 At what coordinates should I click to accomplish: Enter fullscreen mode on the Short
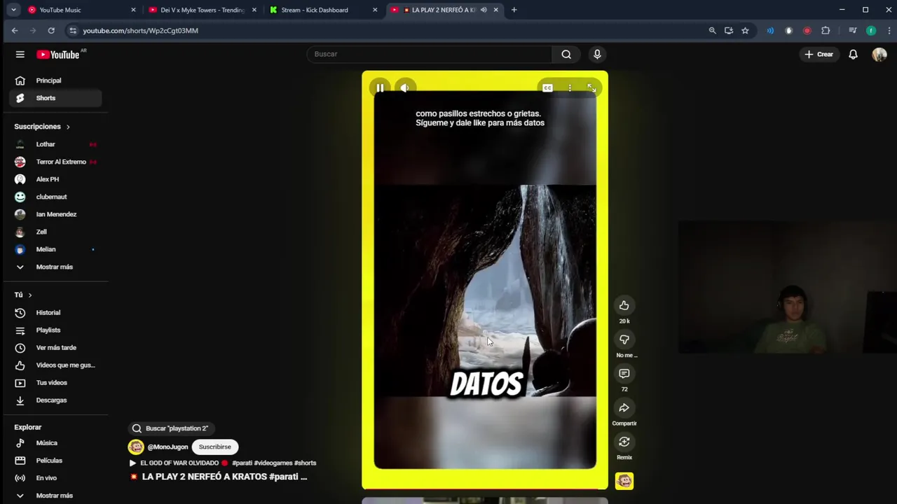point(591,87)
